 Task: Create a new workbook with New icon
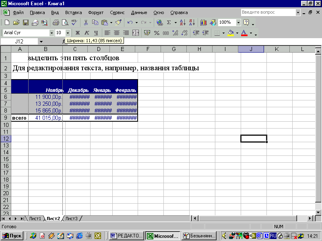(7, 22)
